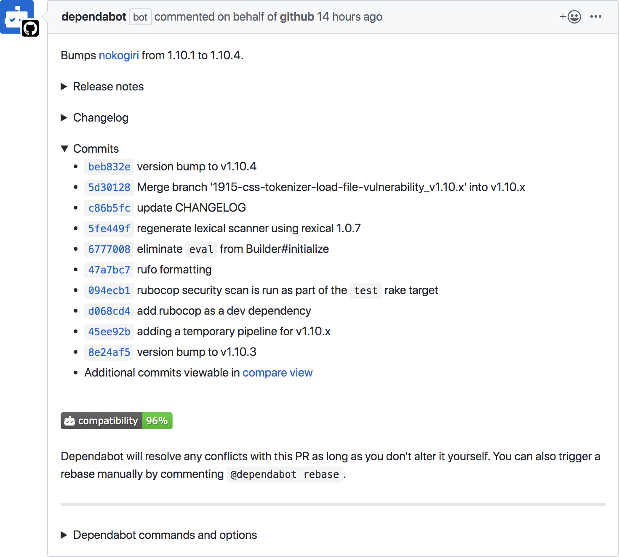Open commit 5fe449f
This screenshot has height=557, width=619.
pyautogui.click(x=109, y=228)
